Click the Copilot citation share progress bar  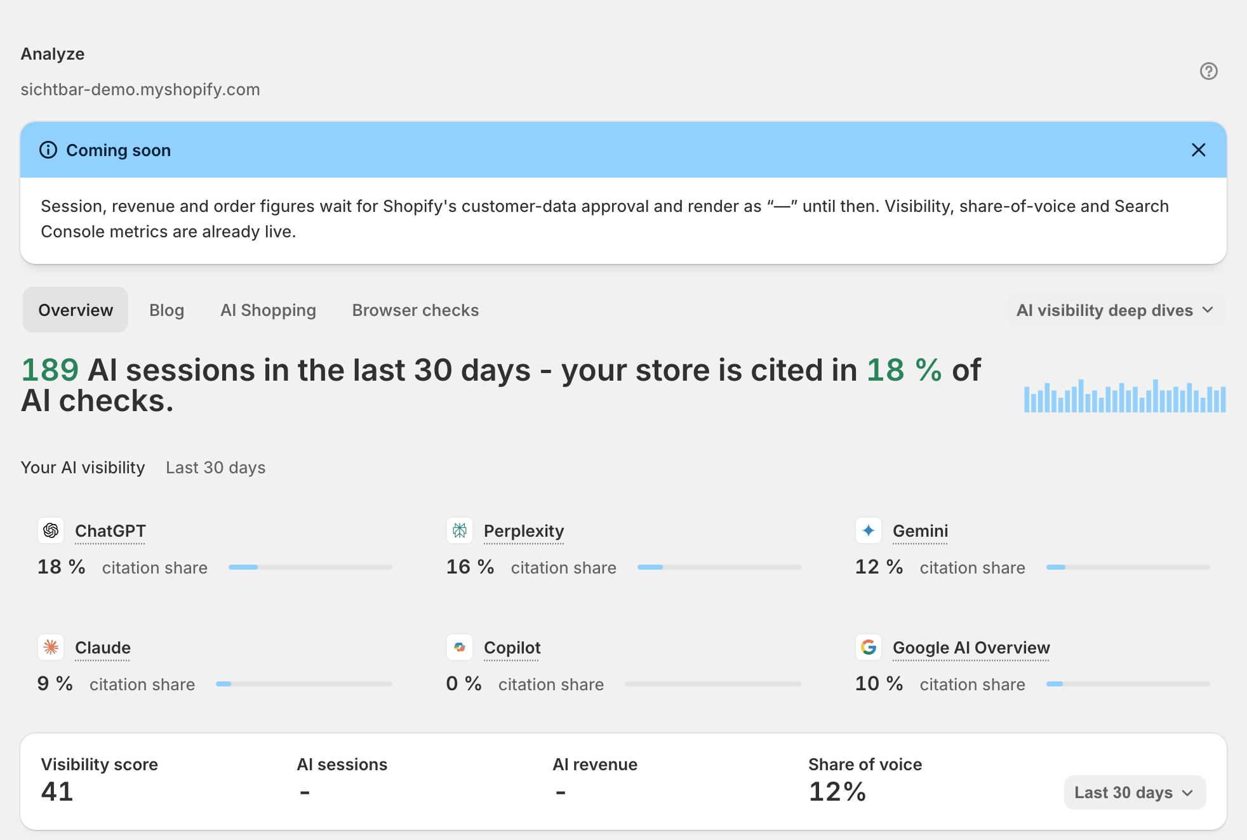(713, 684)
